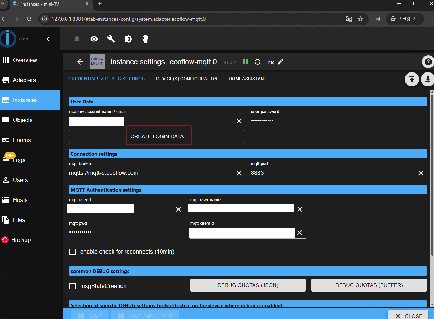Image resolution: width=434 pixels, height=319 pixels.
Task: Open the help question mark icon
Action: click(x=428, y=62)
